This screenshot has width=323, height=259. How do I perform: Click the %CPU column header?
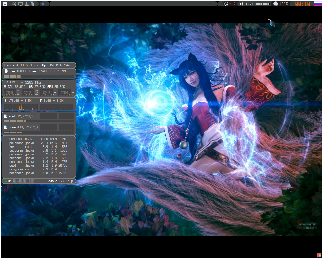pyautogui.click(x=44, y=139)
